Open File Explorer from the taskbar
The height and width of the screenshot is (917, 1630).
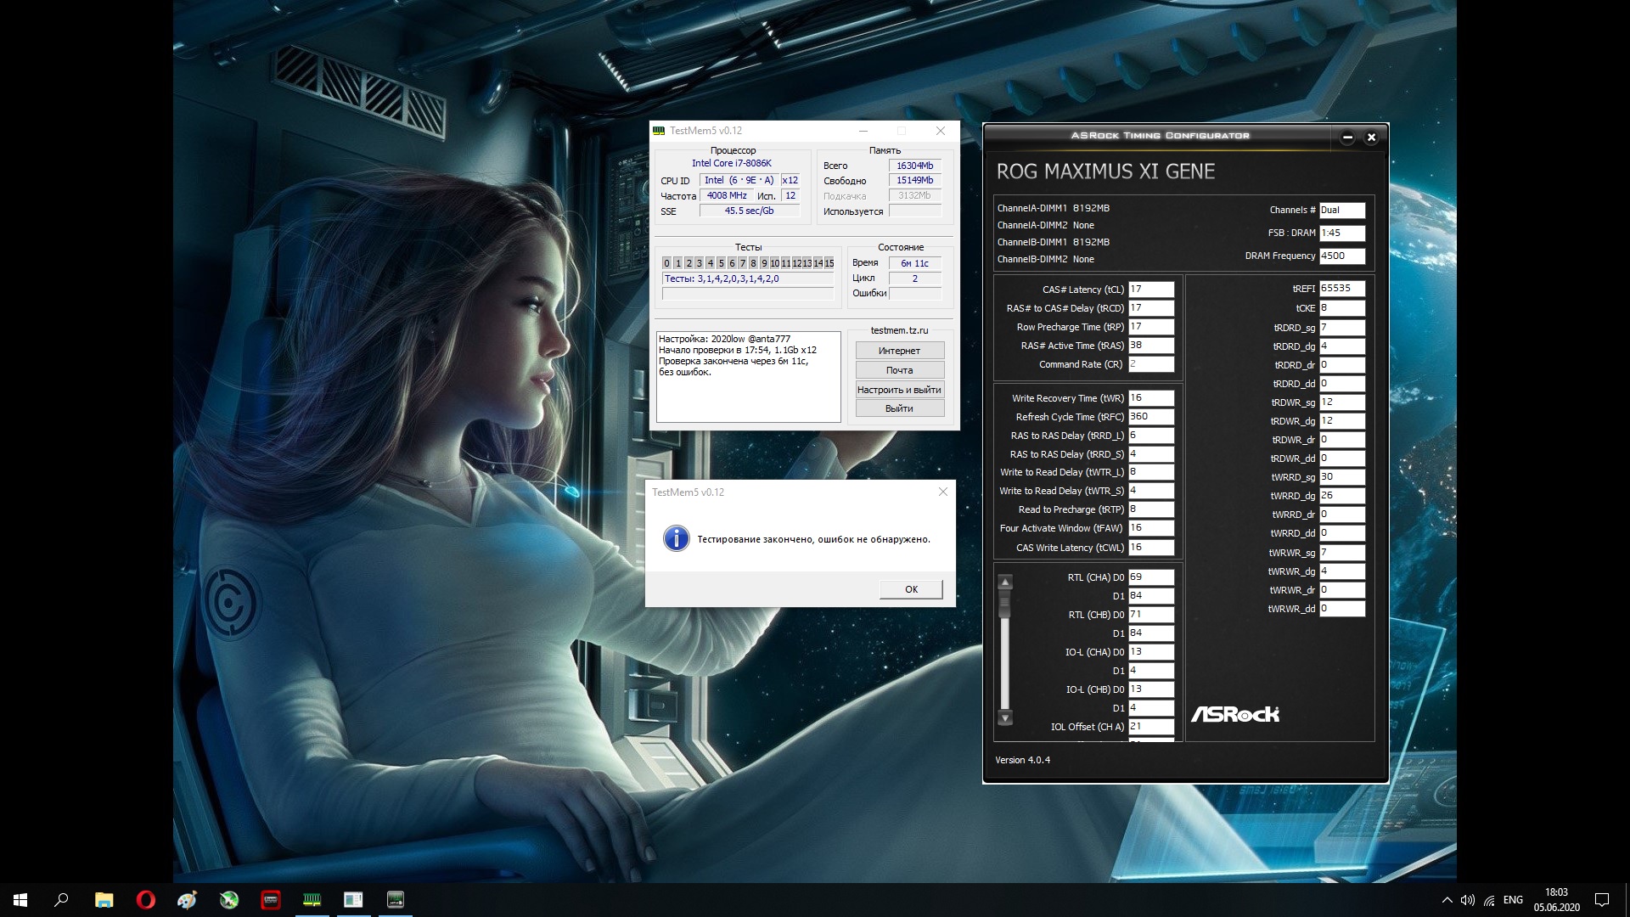(x=104, y=900)
